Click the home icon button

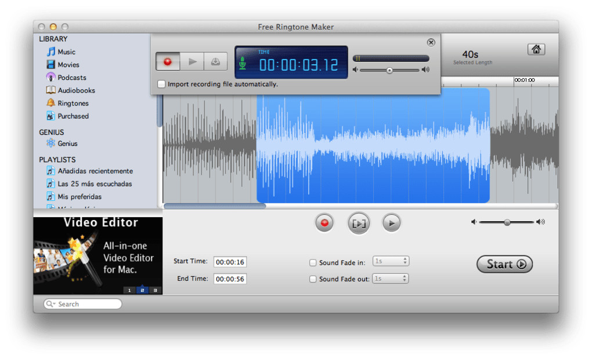(x=536, y=49)
